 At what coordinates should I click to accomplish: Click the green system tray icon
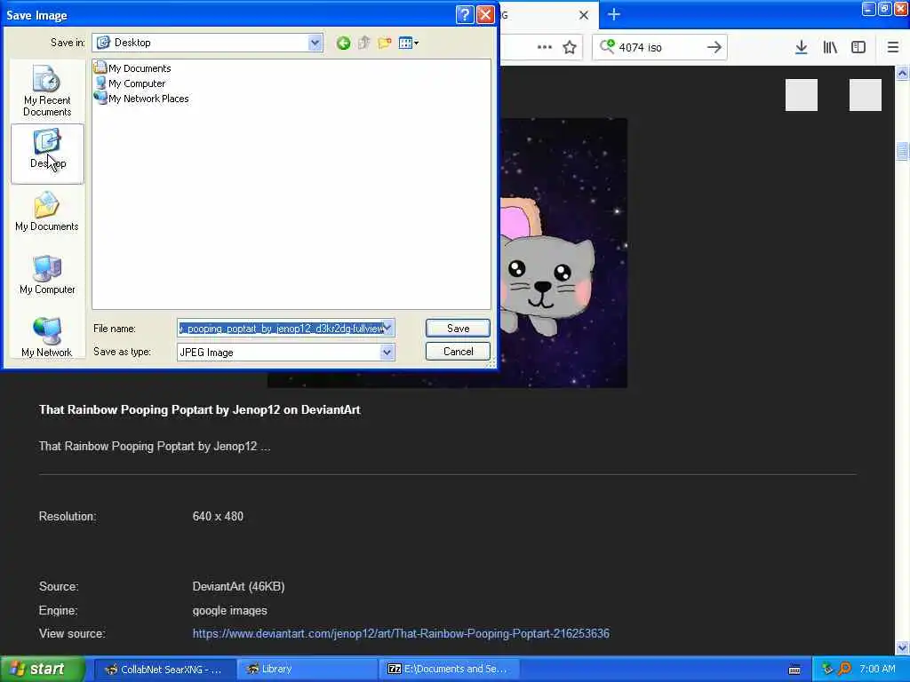[827, 669]
